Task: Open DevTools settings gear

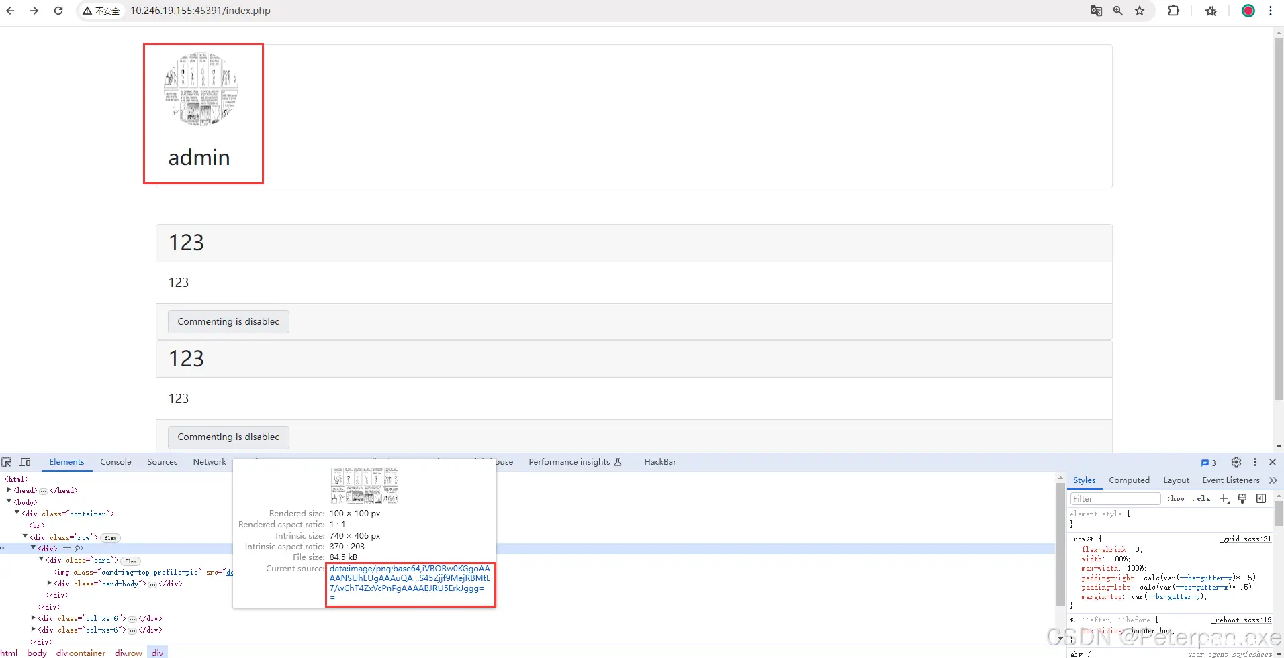Action: point(1236,462)
